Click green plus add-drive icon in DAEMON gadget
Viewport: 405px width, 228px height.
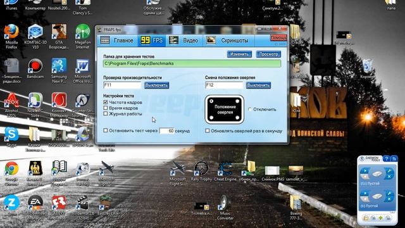coord(380,218)
